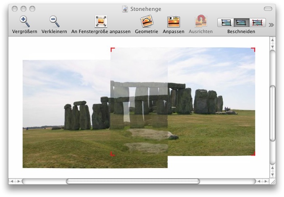Click the Stonehenge window title text
This screenshot has width=284, height=197.
(x=146, y=9)
